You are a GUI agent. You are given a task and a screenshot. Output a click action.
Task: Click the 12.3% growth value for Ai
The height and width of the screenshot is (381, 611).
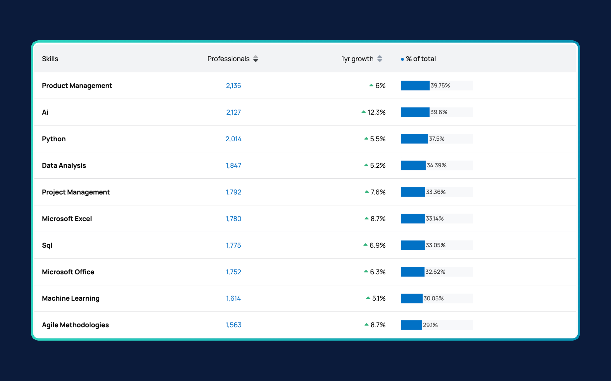(x=376, y=112)
